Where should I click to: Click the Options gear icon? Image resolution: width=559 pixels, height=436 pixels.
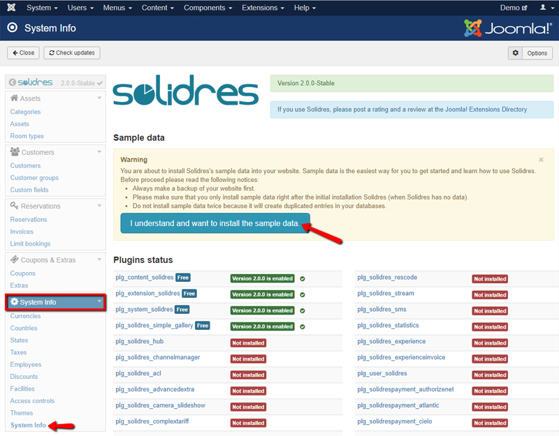click(516, 53)
